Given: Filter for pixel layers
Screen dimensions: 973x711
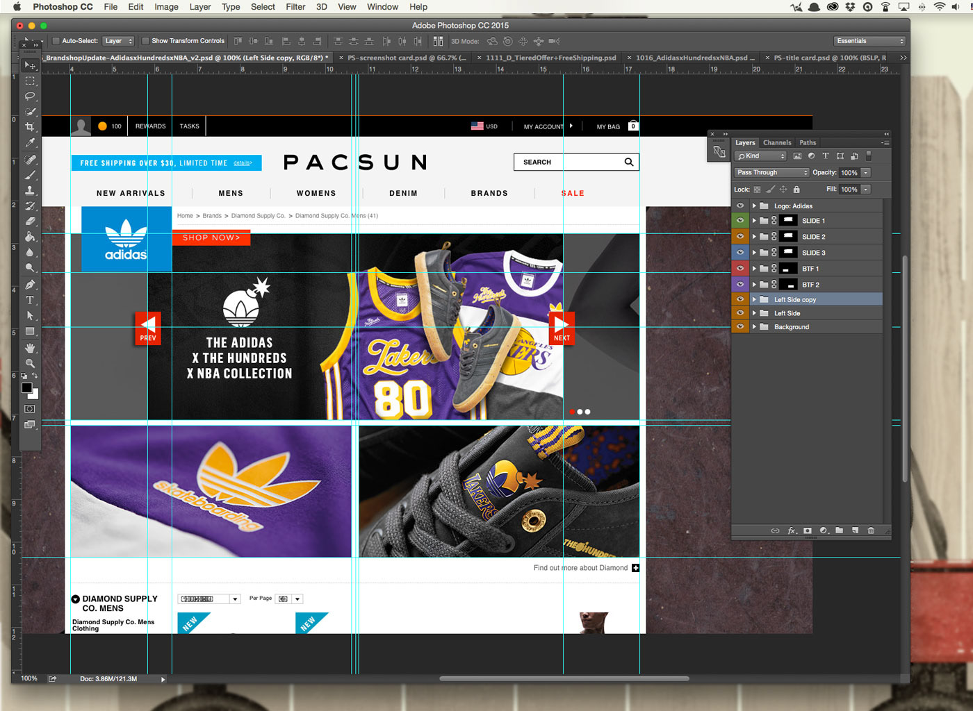Looking at the screenshot, I should pos(797,156).
